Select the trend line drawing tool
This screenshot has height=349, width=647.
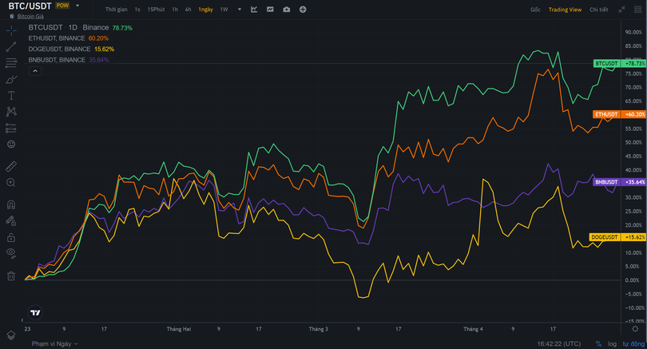point(11,46)
